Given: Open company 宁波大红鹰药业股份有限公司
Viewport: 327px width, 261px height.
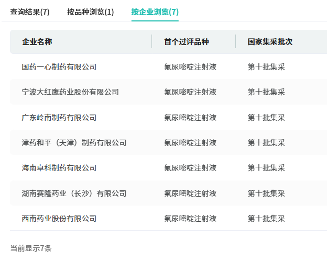Looking at the screenshot, I should click(x=70, y=92).
